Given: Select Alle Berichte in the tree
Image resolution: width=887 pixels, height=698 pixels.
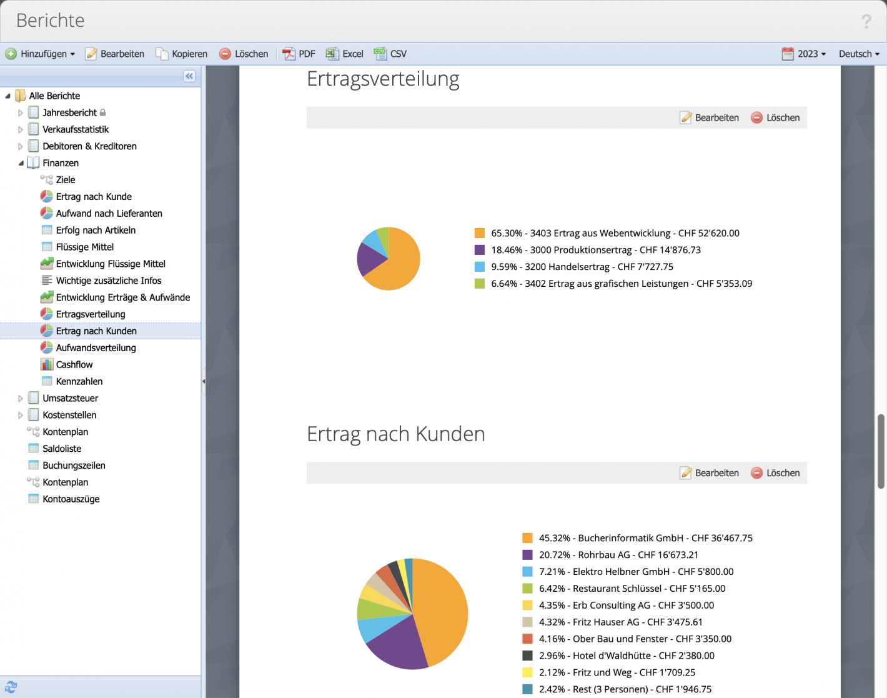Looking at the screenshot, I should click(x=56, y=96).
